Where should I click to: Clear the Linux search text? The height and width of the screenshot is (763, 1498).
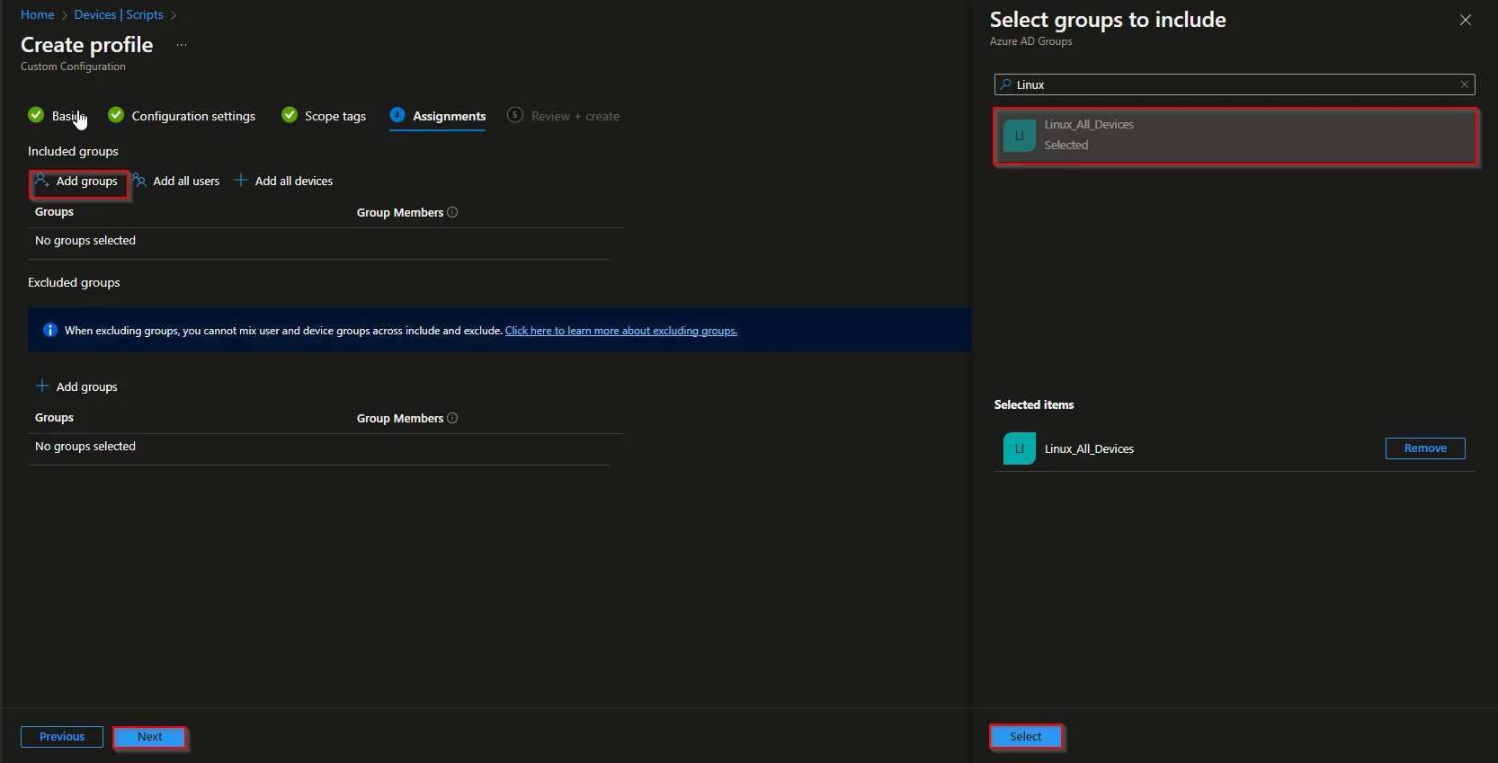1465,84
